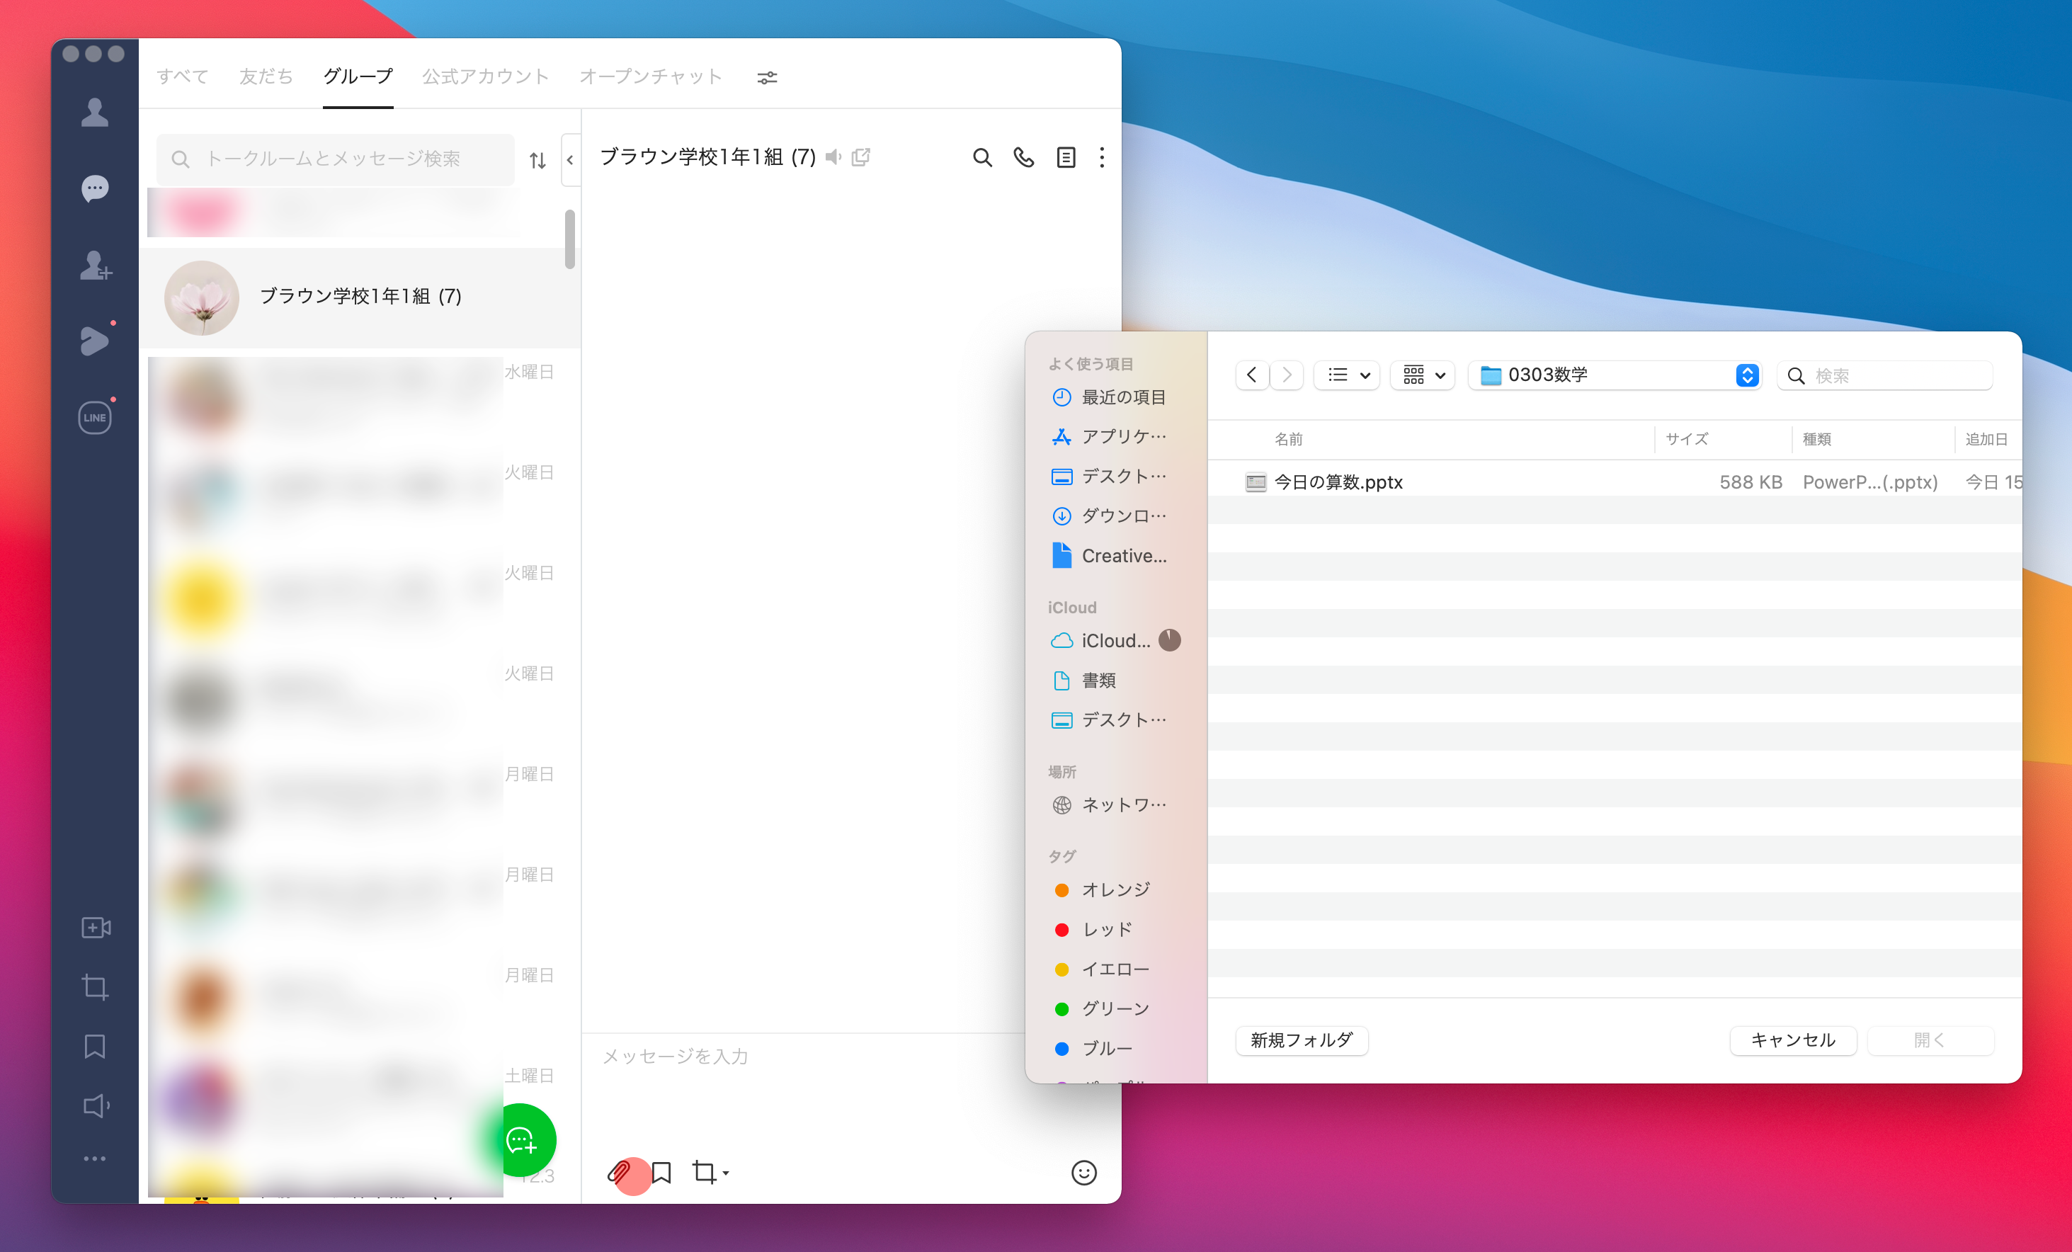Sort files by the サイズ column header
2072x1252 pixels.
tap(1687, 439)
